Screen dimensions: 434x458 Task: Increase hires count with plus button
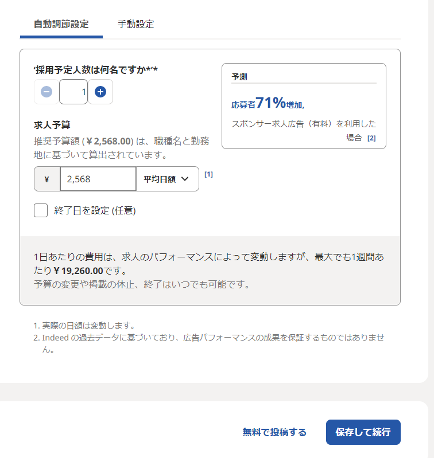tap(100, 92)
